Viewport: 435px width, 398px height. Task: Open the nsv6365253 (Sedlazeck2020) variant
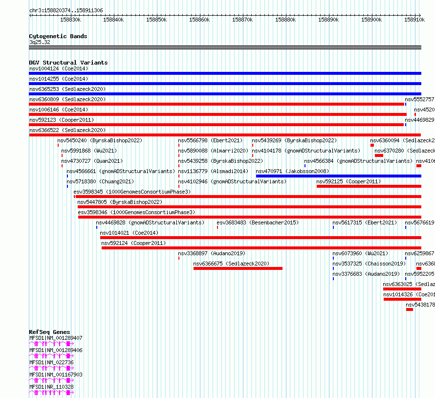67,89
